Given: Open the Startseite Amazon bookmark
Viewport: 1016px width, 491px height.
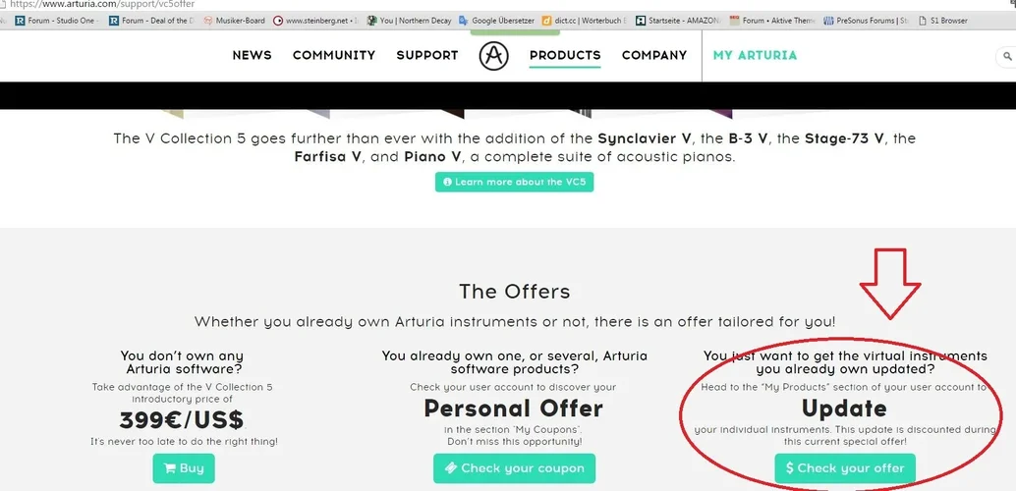Looking at the screenshot, I should pyautogui.click(x=678, y=21).
